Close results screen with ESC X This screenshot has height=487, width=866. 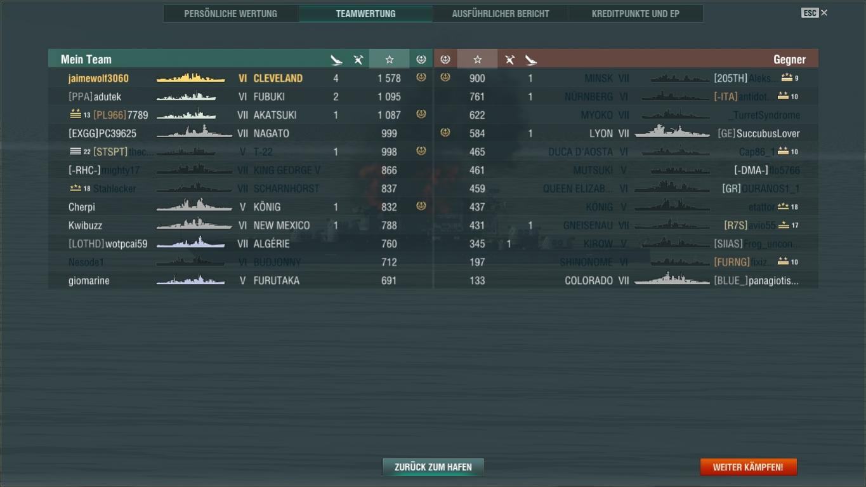(x=815, y=13)
